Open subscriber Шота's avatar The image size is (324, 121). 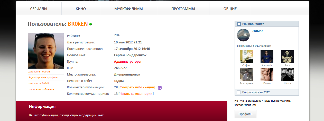click(288, 75)
